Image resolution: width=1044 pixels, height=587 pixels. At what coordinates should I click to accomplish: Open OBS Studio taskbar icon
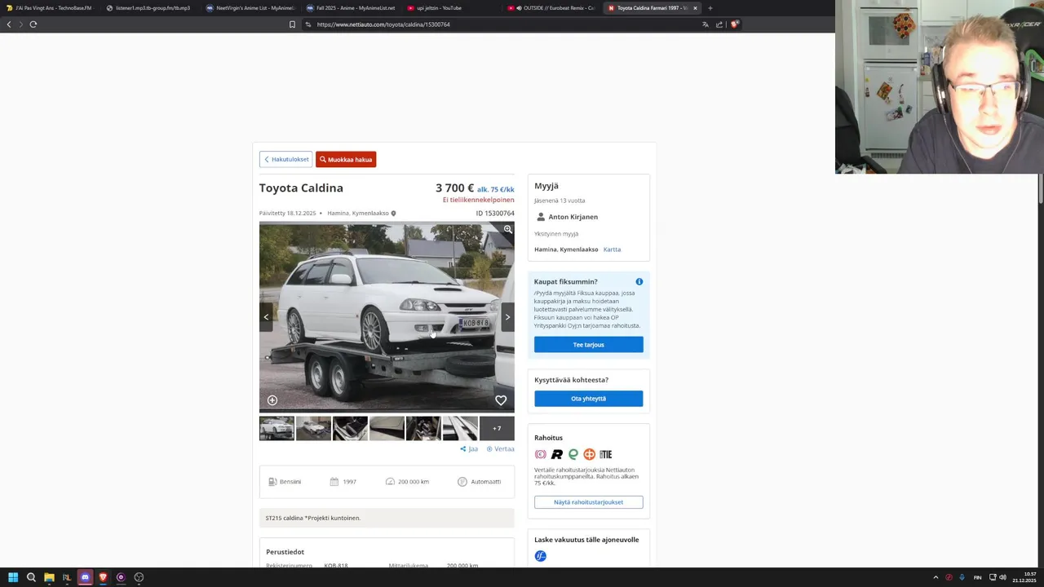point(139,577)
